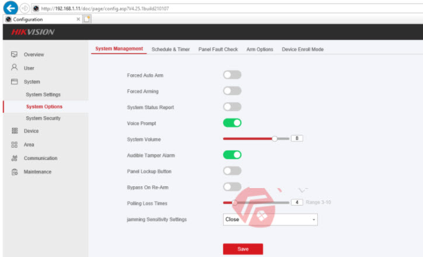Click the browser back arrow button

point(9,8)
